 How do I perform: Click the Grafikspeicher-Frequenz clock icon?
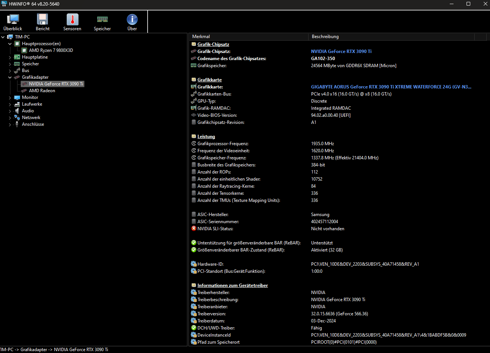[x=193, y=158]
